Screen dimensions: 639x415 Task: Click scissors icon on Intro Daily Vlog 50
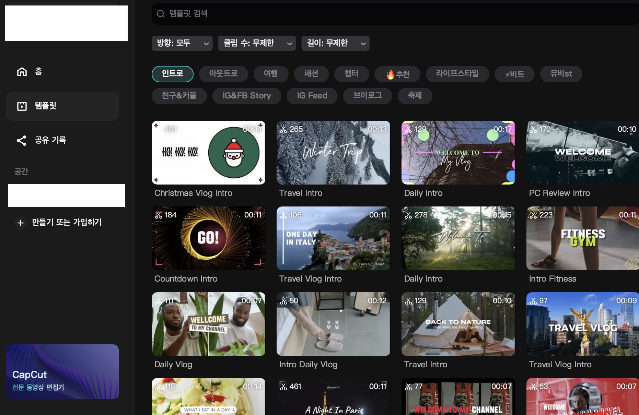click(x=283, y=301)
